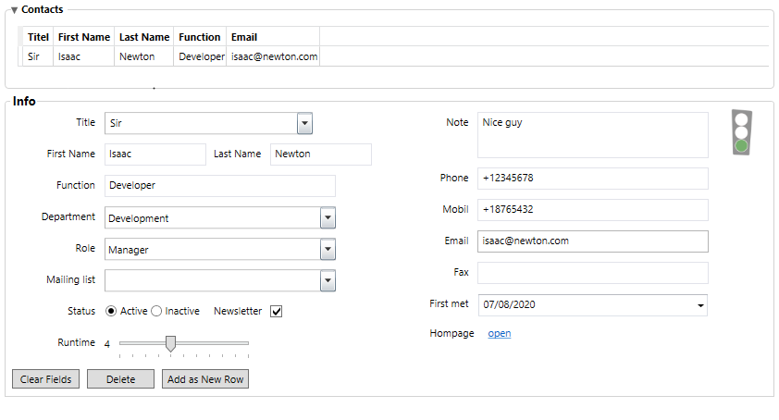Click the Last Name field containing Newton
Viewport: 779px width, 420px height.
(x=321, y=154)
